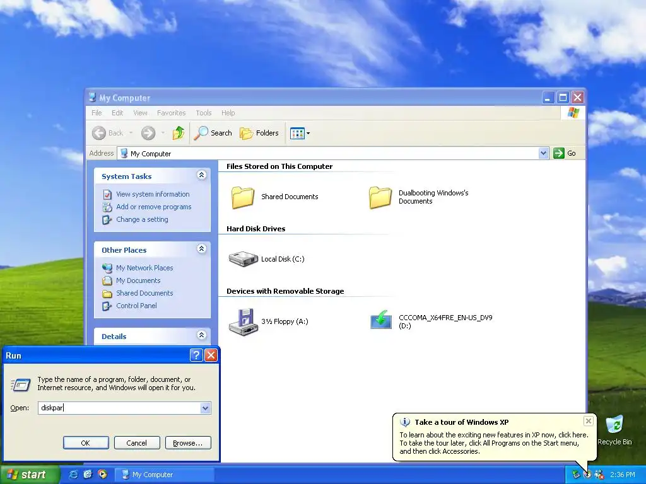
Task: Click the My Computer title bar icon
Action: [x=93, y=98]
